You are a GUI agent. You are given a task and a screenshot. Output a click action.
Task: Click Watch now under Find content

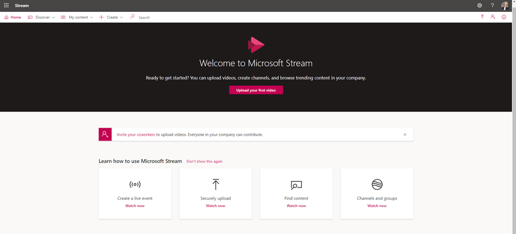coord(296,206)
